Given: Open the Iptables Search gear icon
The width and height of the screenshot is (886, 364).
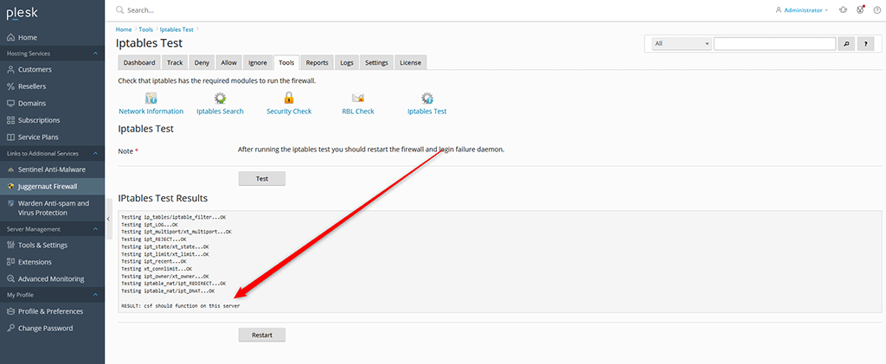Looking at the screenshot, I should (220, 99).
